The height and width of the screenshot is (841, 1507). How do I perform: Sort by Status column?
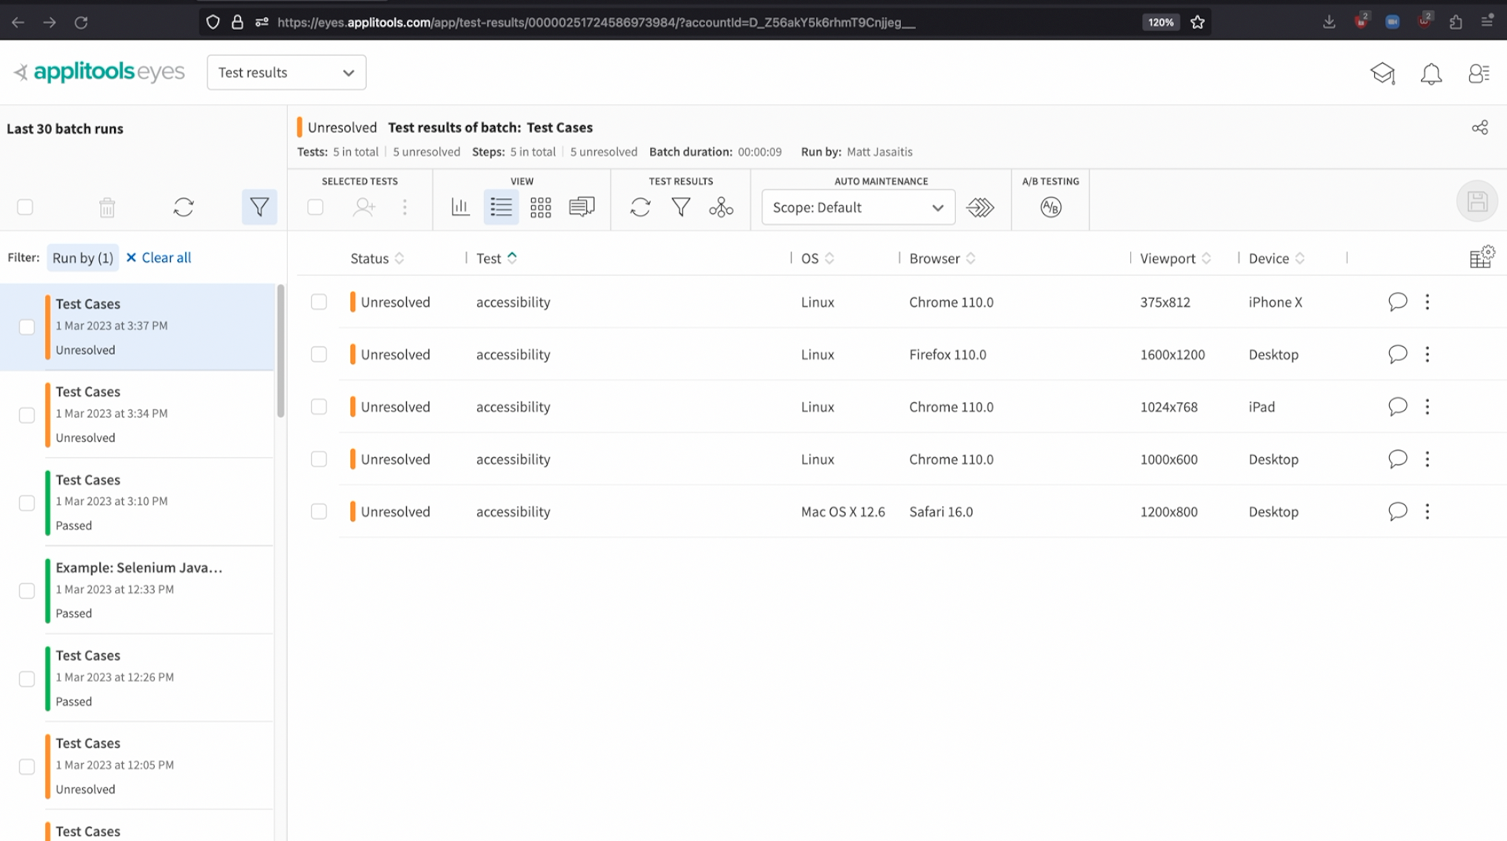377,258
